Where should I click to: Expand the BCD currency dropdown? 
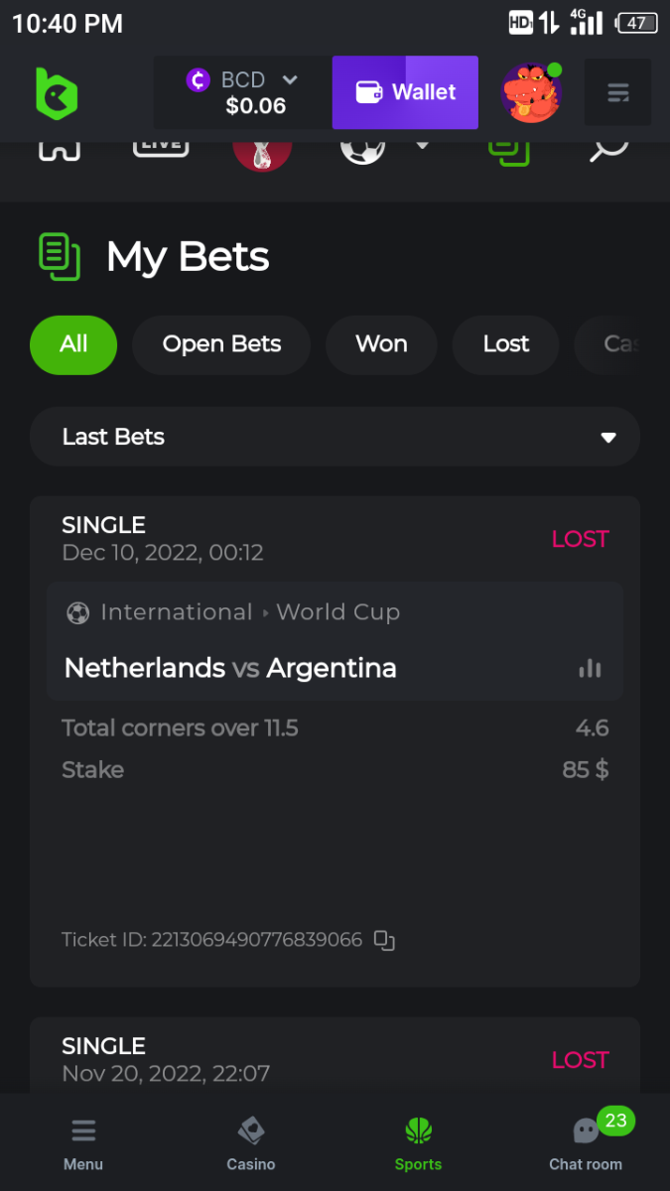pyautogui.click(x=289, y=79)
